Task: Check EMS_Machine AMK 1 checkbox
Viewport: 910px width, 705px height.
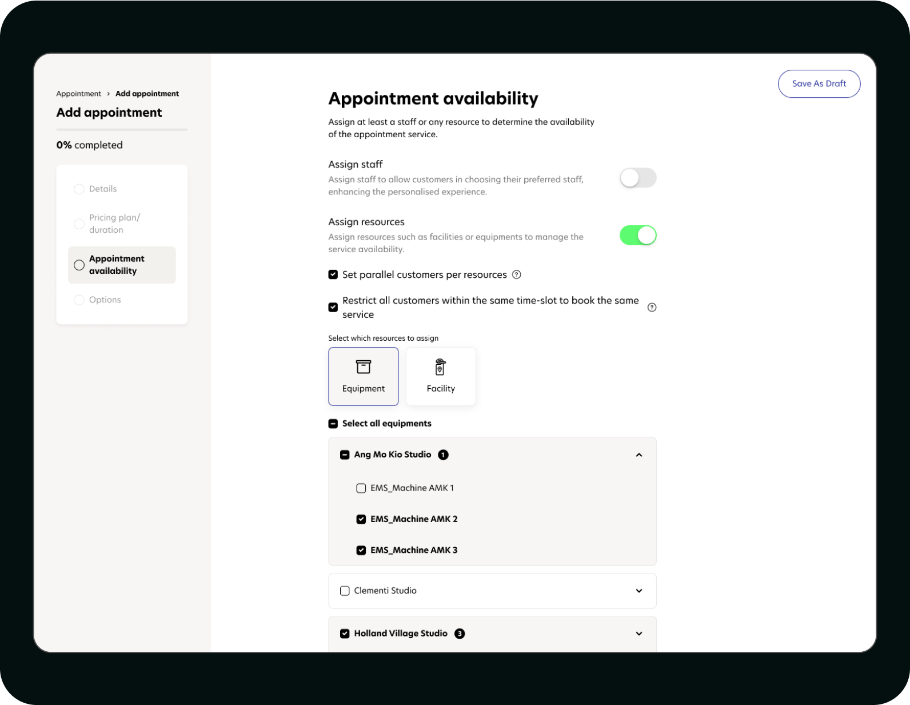Action: click(x=361, y=488)
